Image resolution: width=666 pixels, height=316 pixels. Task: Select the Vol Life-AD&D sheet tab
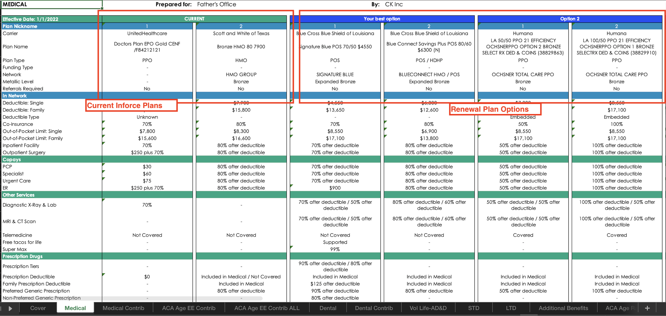pos(428,308)
